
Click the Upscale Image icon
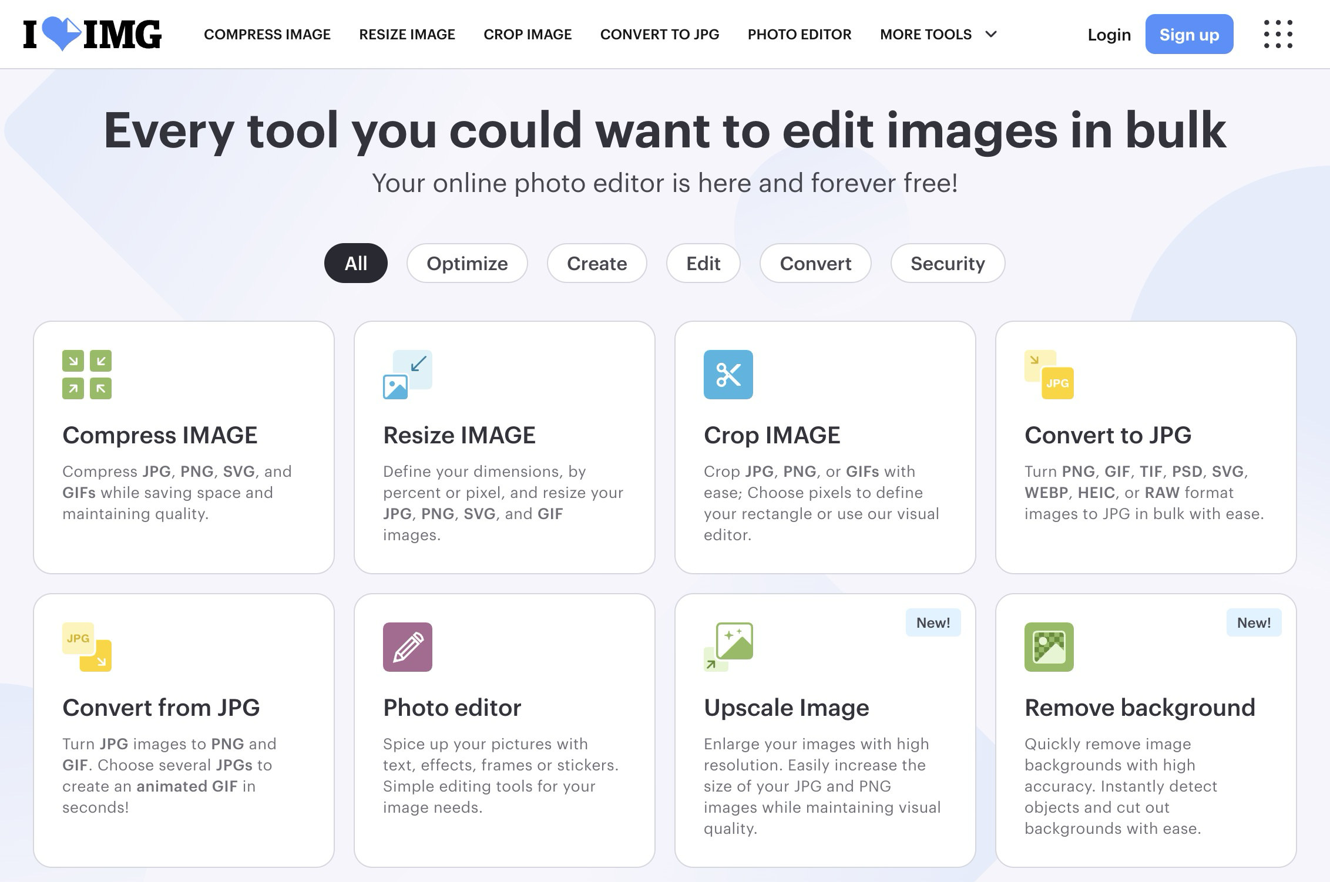(728, 647)
